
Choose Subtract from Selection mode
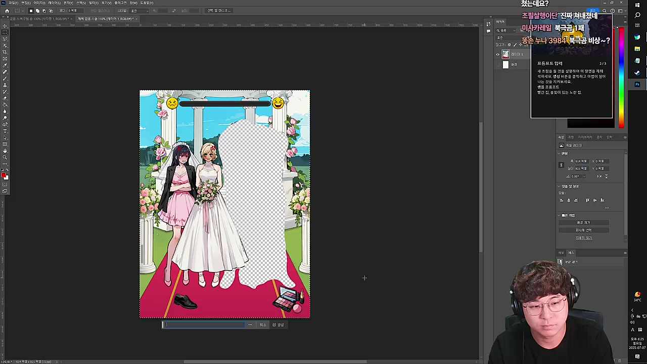[x=44, y=11]
